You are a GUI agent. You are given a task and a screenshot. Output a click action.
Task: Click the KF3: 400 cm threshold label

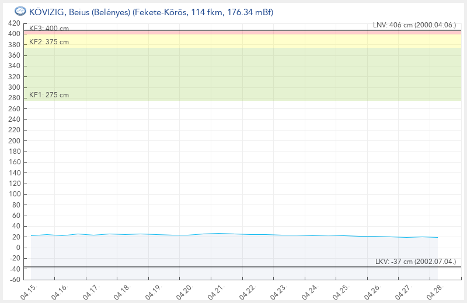click(48, 29)
